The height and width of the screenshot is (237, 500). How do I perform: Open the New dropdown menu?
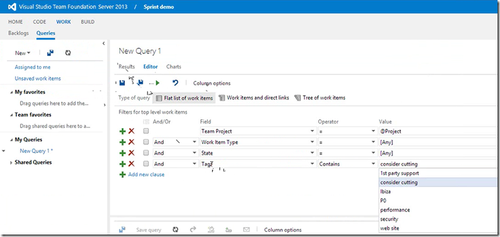pos(22,53)
